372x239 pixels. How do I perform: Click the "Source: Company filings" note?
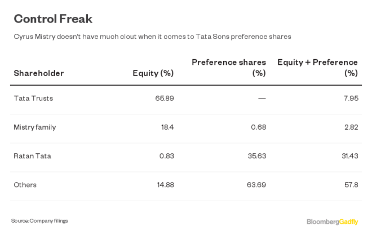pyautogui.click(x=39, y=221)
